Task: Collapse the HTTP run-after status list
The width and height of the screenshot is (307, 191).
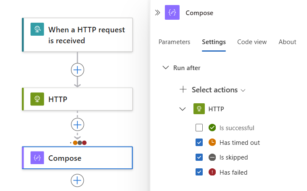Action: [x=182, y=109]
